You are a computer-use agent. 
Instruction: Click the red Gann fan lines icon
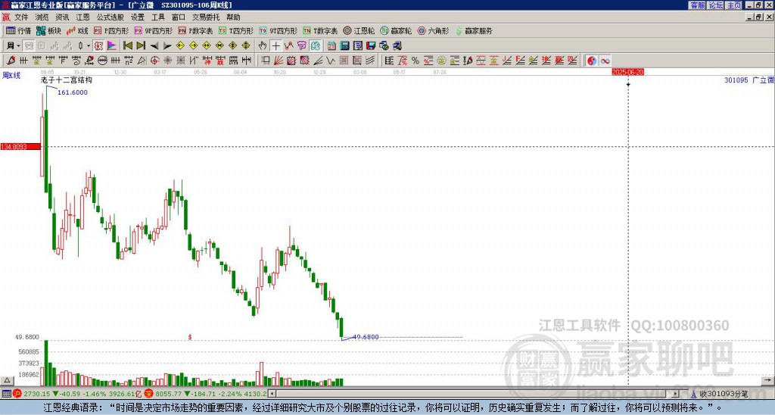pyautogui.click(x=279, y=61)
